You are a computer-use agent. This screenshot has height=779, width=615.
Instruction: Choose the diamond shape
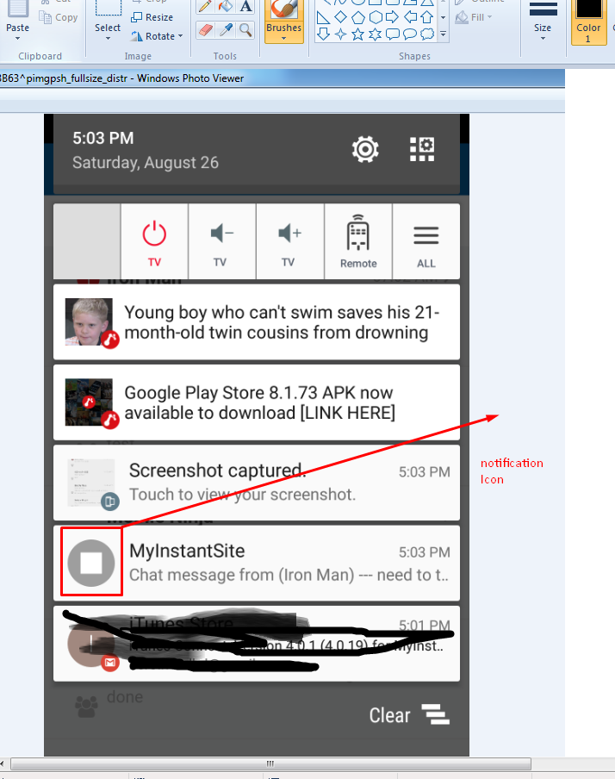(x=340, y=17)
